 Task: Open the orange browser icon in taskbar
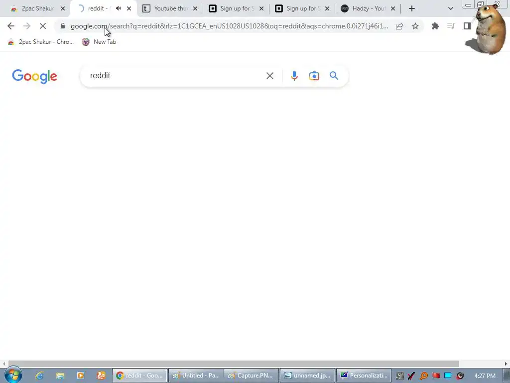tap(101, 376)
